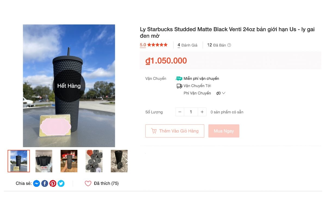Decrease quantity with minus button

click(x=180, y=112)
